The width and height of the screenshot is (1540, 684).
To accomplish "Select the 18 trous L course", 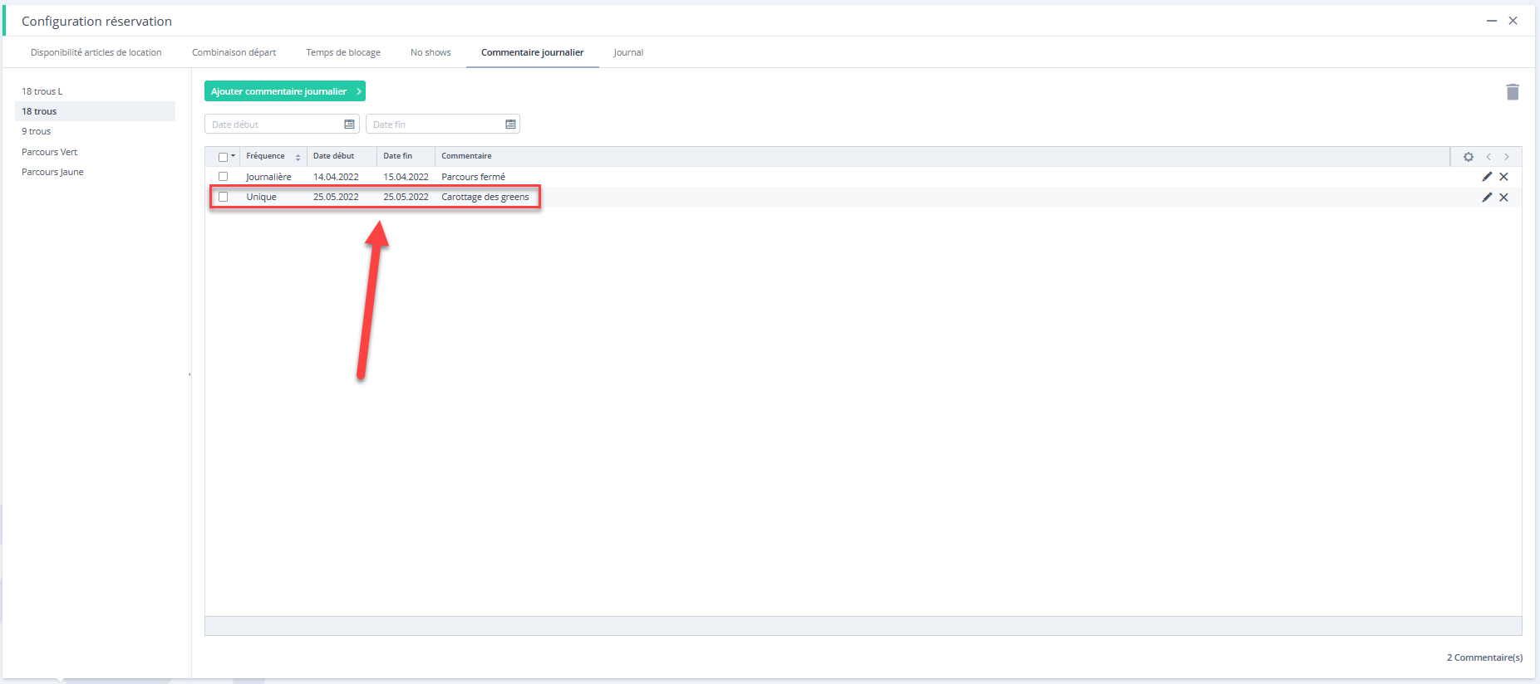I will pyautogui.click(x=95, y=91).
